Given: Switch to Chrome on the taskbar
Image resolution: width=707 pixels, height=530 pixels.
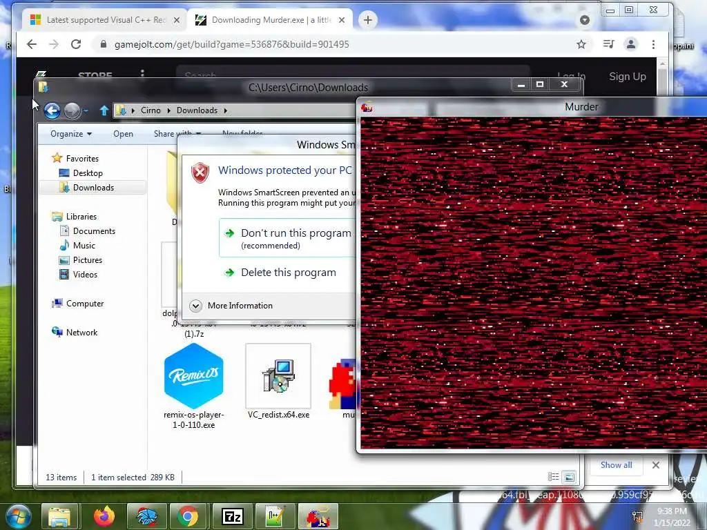Looking at the screenshot, I should click(x=188, y=516).
